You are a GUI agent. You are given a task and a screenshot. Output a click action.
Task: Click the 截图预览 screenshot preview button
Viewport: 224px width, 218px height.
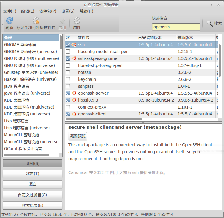coord(78,136)
